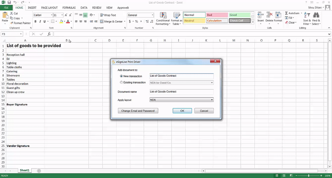Select the Existing transaction radio button

121,82
